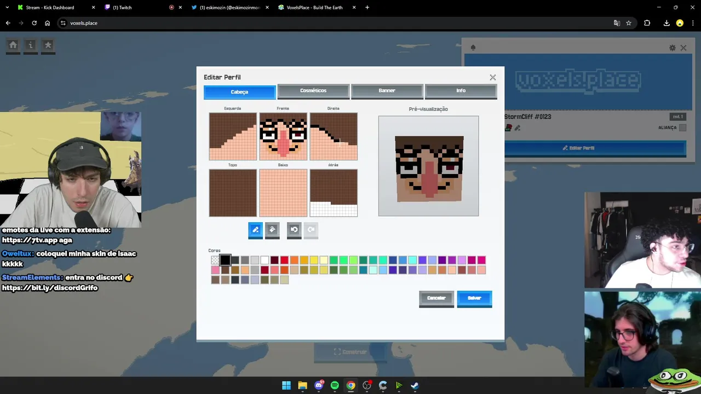Viewport: 701px width, 394px height.
Task: Click the StormCliff #0123 username
Action: click(x=528, y=117)
